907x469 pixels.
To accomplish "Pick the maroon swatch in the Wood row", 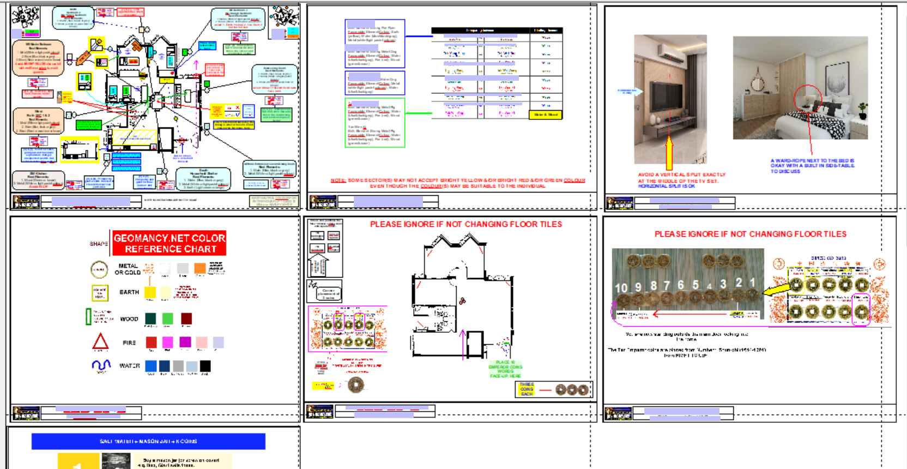I will point(186,318).
